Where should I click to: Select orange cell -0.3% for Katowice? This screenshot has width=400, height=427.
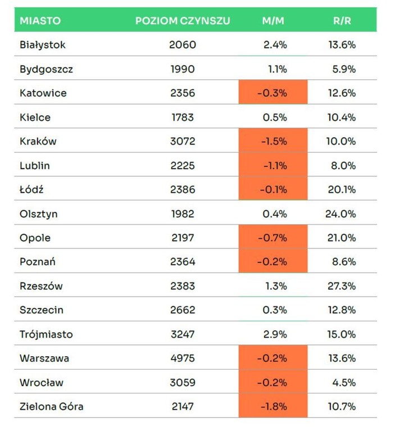(273, 92)
